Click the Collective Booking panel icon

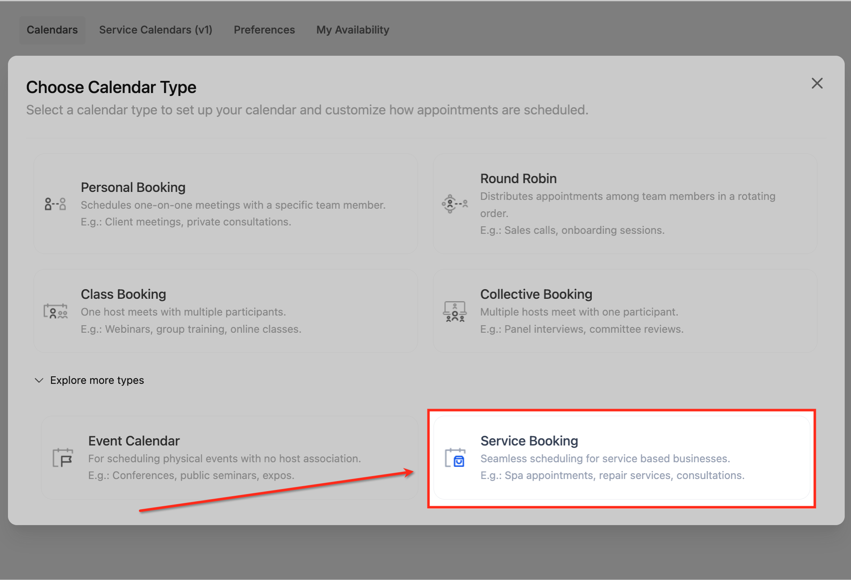[x=455, y=311]
